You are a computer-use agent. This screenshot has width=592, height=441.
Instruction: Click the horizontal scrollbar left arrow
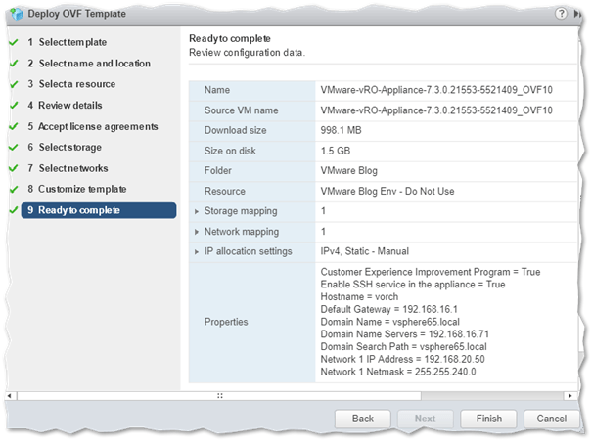click(10, 396)
